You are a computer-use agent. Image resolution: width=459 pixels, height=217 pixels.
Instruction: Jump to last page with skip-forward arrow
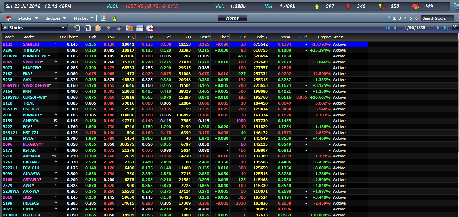(x=445, y=28)
